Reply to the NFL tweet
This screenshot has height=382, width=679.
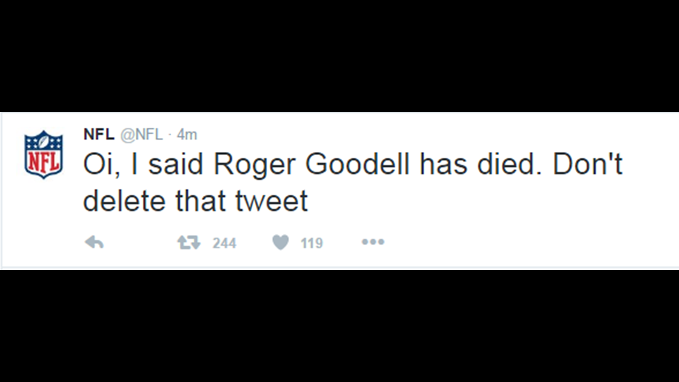(x=94, y=243)
